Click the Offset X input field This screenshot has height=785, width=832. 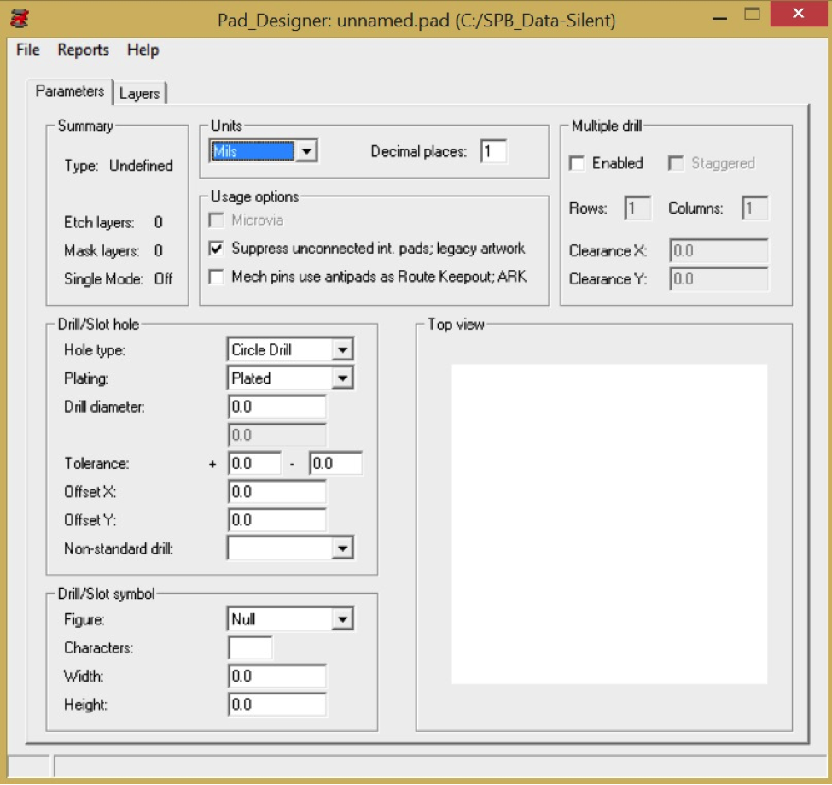coord(275,491)
